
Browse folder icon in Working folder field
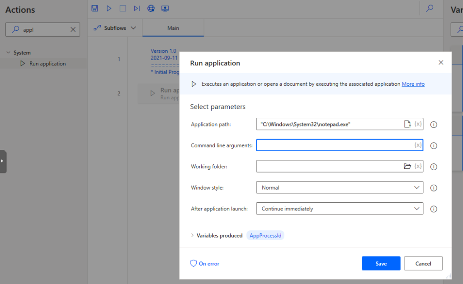point(407,166)
